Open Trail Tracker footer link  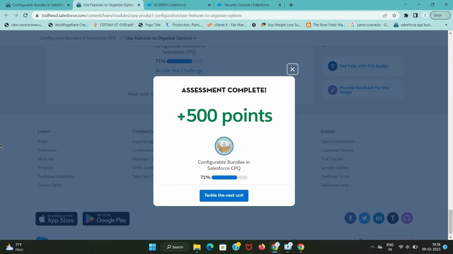(x=332, y=159)
